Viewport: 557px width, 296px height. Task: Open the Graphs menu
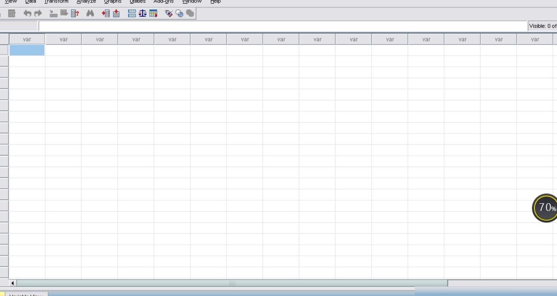113,2
